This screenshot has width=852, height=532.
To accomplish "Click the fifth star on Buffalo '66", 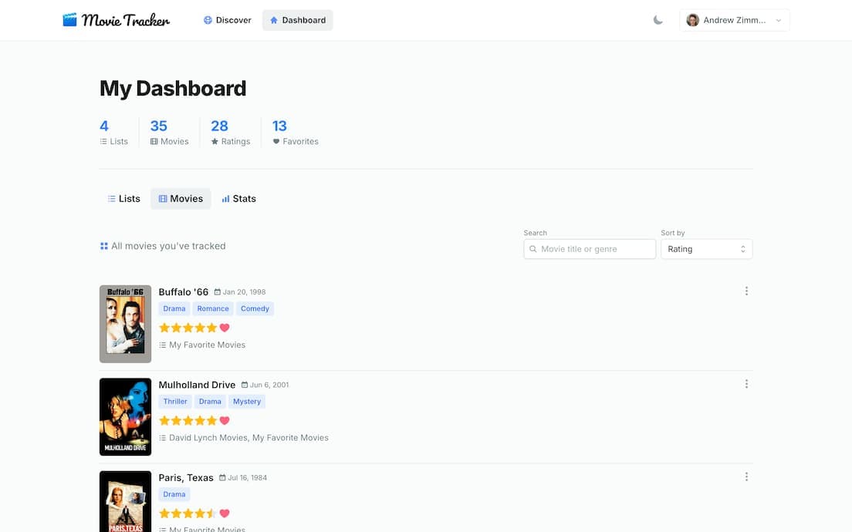I will click(x=212, y=328).
